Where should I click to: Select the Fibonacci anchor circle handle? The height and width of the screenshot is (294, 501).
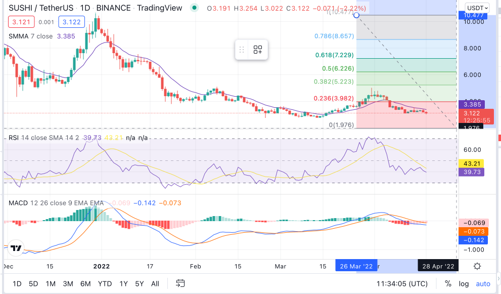356,15
